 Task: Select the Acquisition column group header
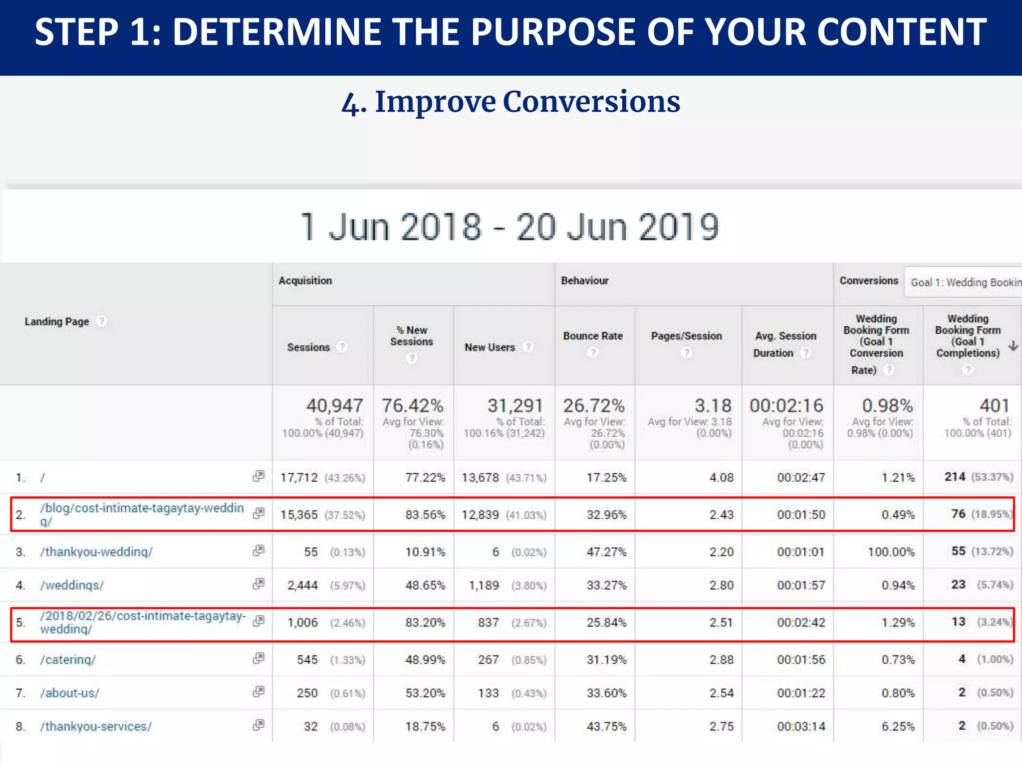pyautogui.click(x=305, y=281)
